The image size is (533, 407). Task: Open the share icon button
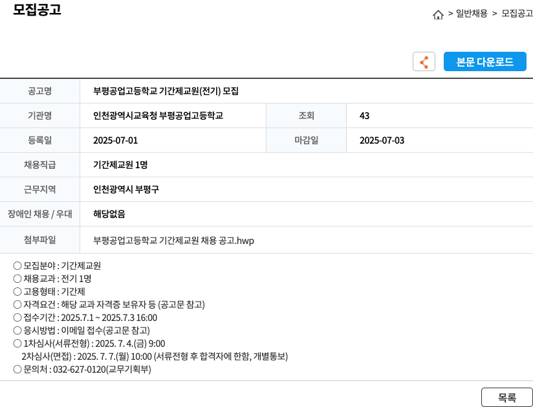coord(424,61)
